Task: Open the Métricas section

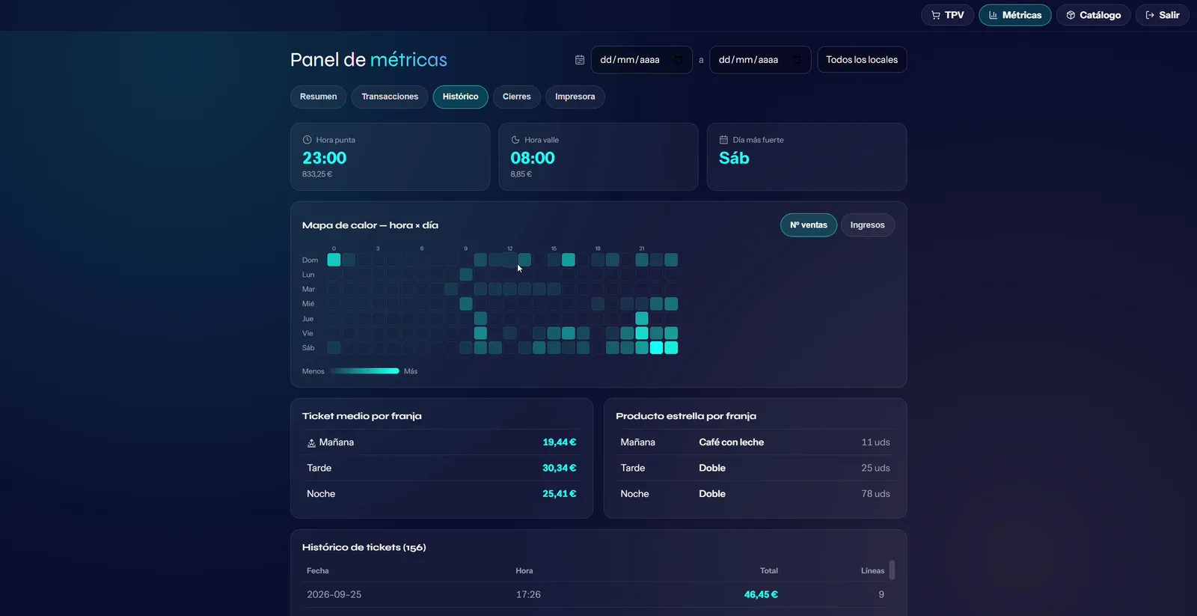Action: [1014, 15]
